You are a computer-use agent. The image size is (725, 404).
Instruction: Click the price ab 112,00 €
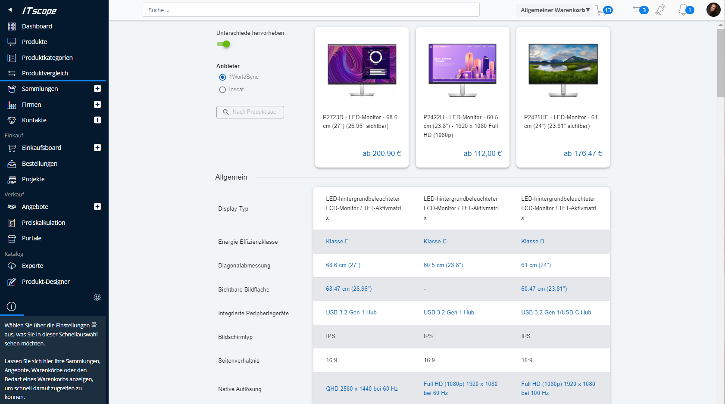point(482,154)
